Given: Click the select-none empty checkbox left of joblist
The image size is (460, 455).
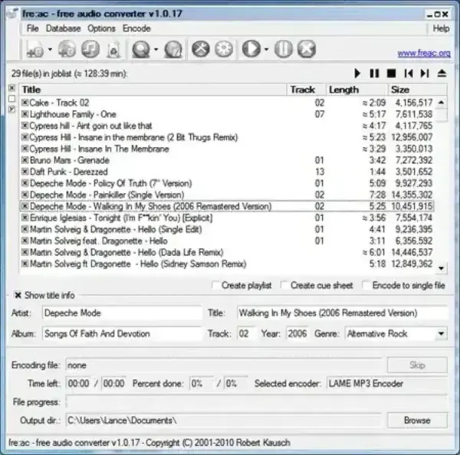Looking at the screenshot, I should [12, 99].
